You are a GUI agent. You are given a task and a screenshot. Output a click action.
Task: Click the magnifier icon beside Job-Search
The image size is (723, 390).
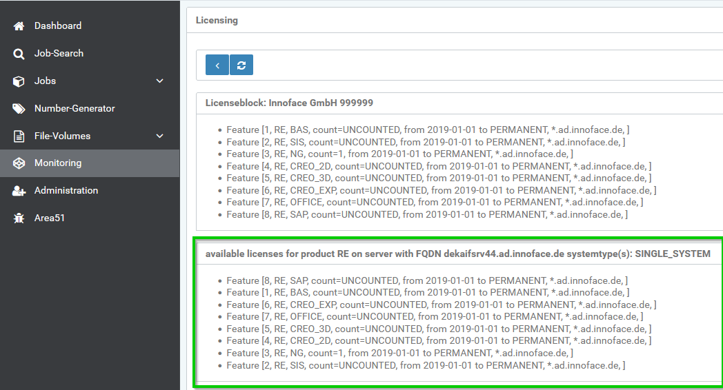(x=19, y=54)
